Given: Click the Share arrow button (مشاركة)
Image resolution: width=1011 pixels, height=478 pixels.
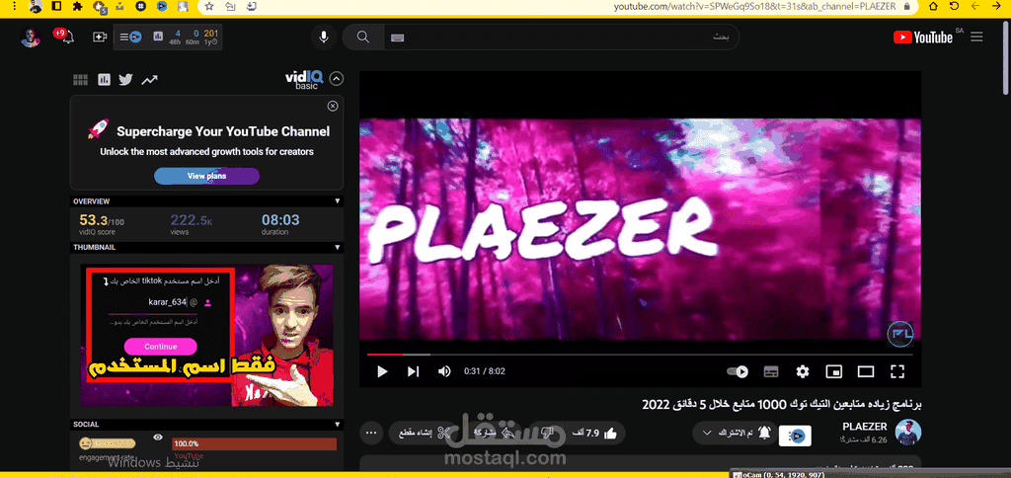Looking at the screenshot, I should [x=492, y=433].
